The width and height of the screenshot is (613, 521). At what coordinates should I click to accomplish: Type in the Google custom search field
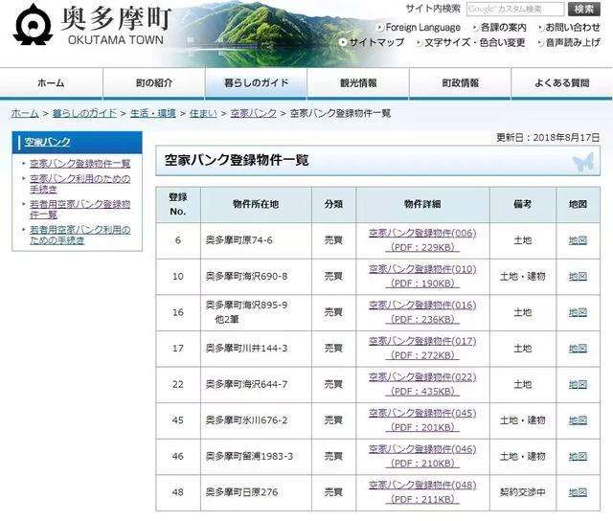click(515, 9)
